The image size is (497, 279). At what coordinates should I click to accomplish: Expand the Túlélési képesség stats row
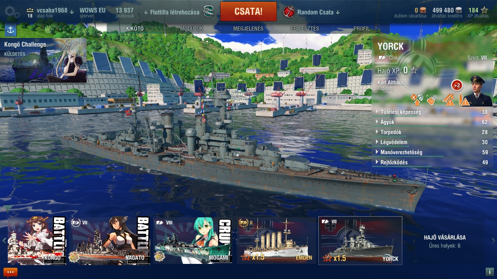(x=432, y=112)
